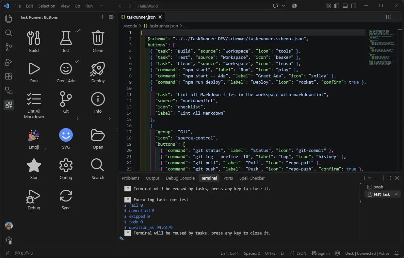
Task: Open the overflow menu in menu bar
Action: tap(102, 6)
